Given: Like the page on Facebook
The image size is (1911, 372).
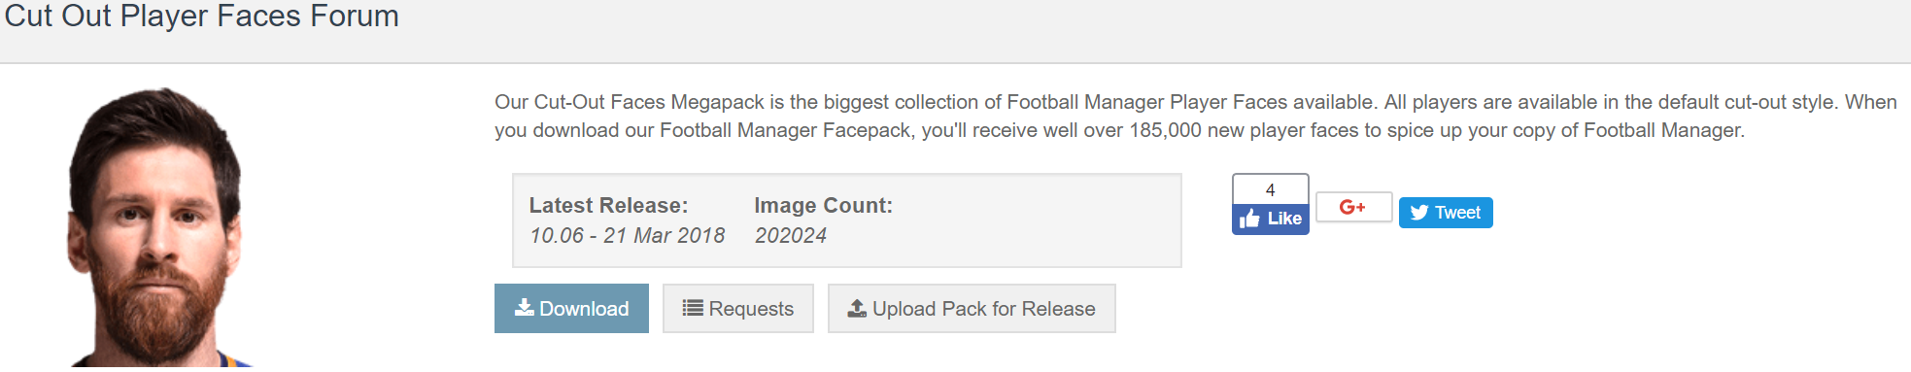Looking at the screenshot, I should [1271, 219].
